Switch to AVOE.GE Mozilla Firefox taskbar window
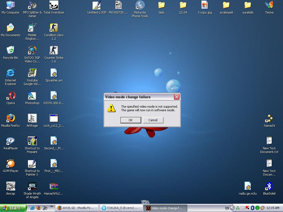283x212 pixels. point(77,208)
